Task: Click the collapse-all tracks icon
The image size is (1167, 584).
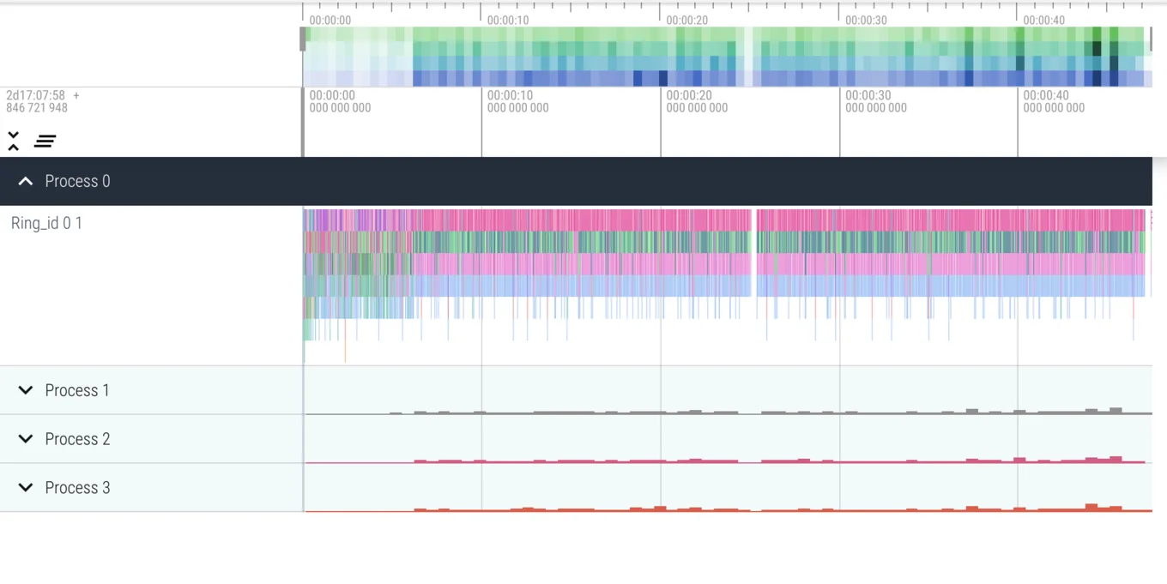Action: pyautogui.click(x=13, y=140)
